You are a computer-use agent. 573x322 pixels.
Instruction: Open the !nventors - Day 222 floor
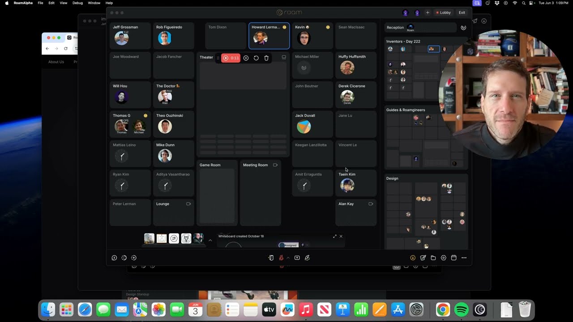(x=426, y=70)
